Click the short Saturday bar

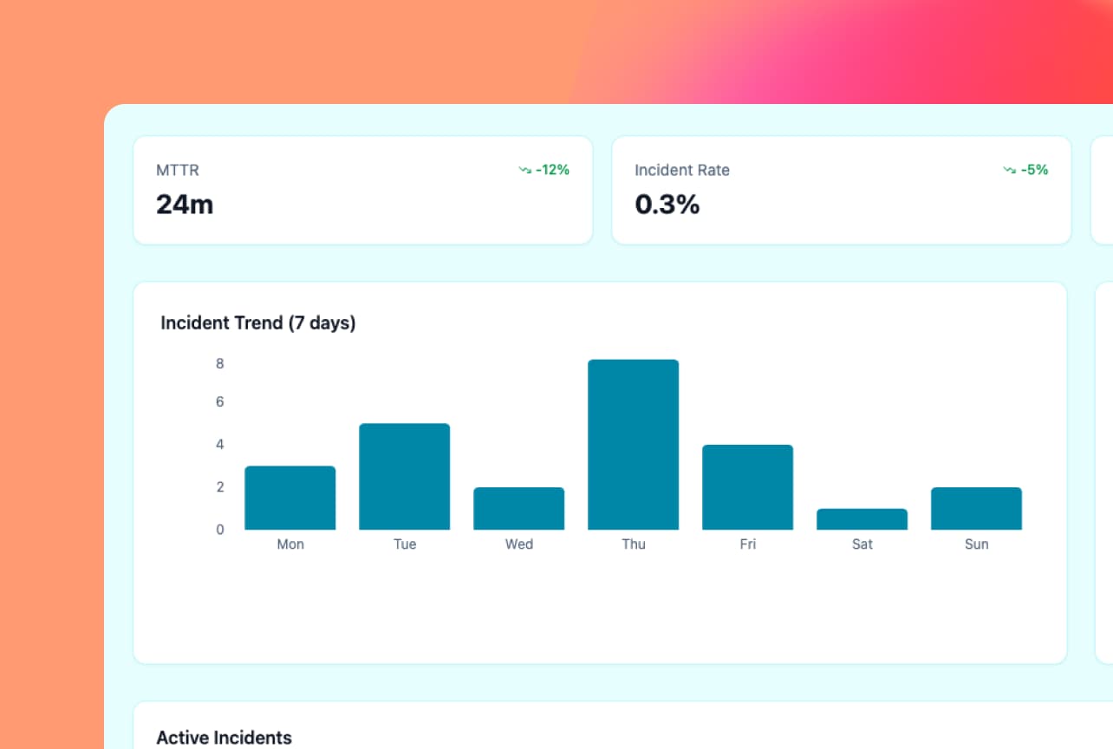862,519
